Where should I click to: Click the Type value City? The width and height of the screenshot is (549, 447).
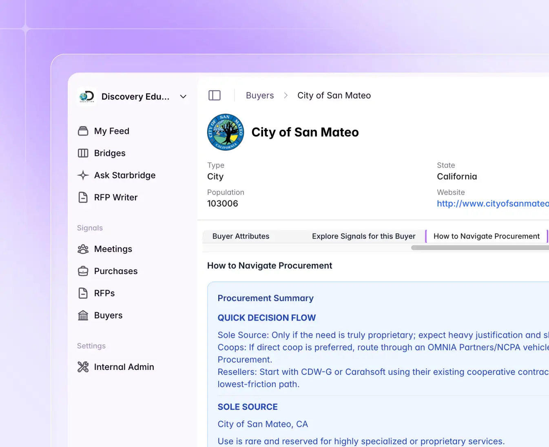point(215,177)
